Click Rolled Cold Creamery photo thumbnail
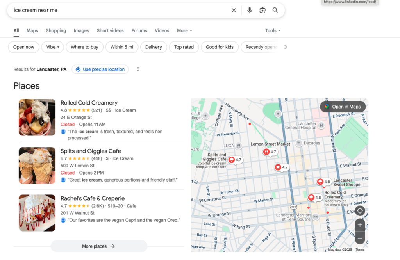 (x=37, y=117)
